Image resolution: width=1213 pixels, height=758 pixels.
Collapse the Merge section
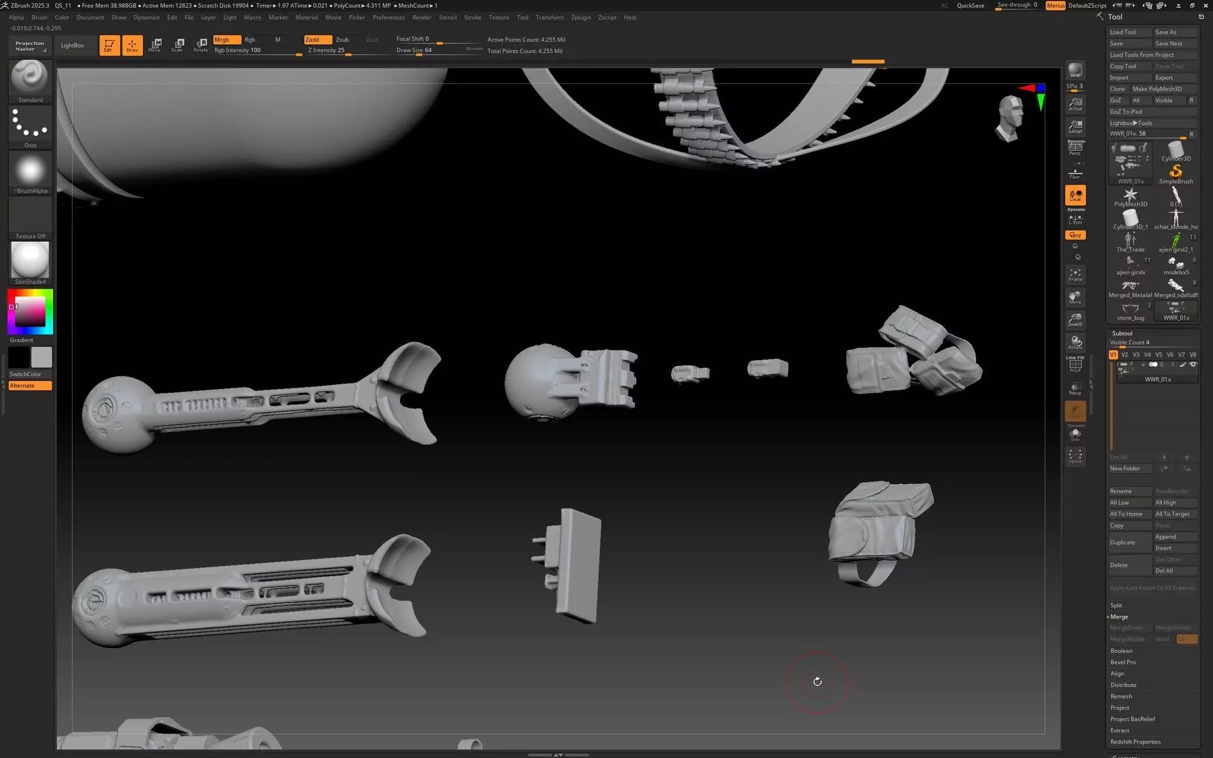(x=1119, y=617)
